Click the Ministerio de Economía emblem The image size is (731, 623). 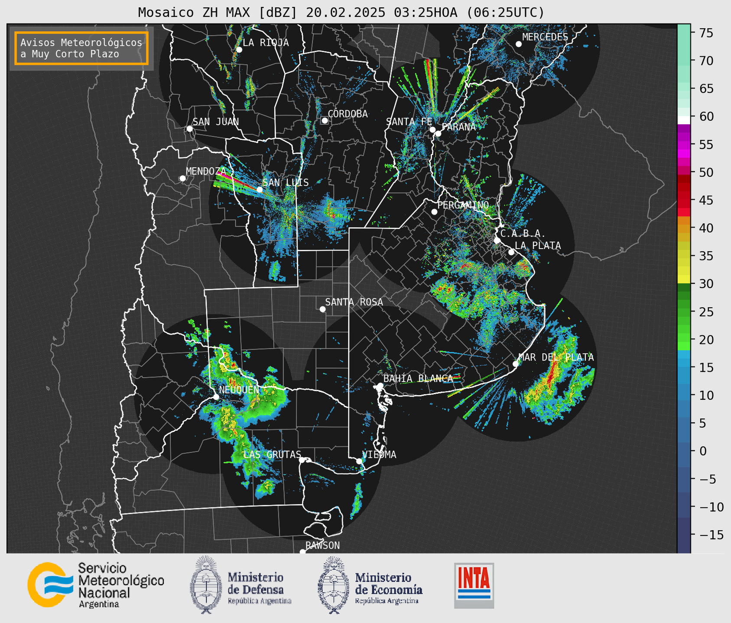334,585
